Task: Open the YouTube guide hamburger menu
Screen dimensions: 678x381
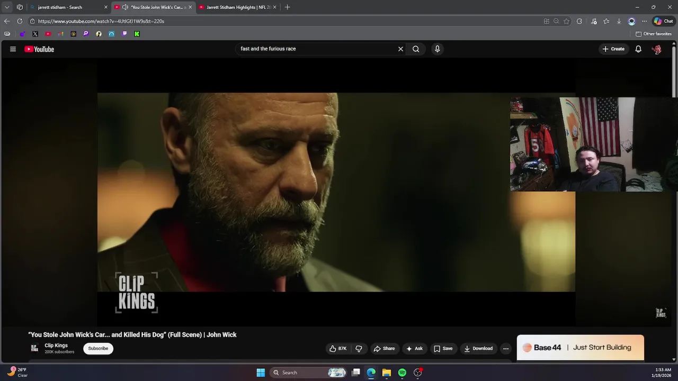Action: (13, 49)
